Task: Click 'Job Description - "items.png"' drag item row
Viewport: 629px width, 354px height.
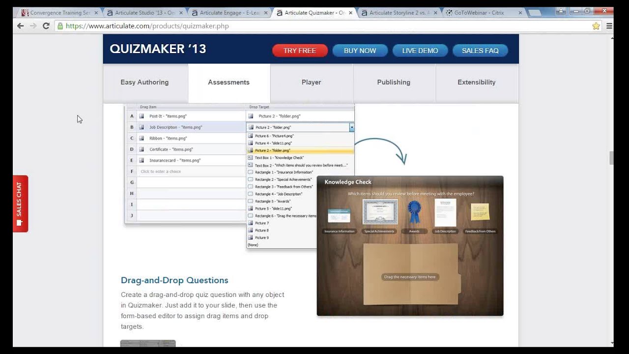Action: tap(191, 127)
